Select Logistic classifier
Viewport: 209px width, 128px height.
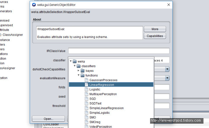[x=95, y=89]
